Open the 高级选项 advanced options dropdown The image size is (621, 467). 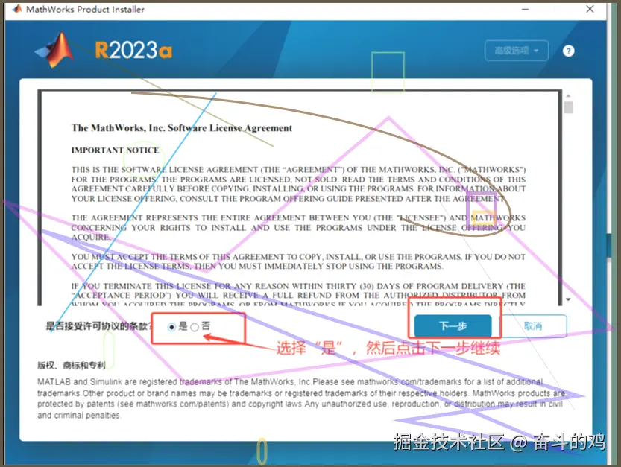point(517,51)
